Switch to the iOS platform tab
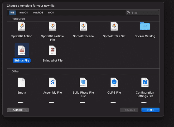Viewport: 174px width, 127px height. [x=12, y=13]
